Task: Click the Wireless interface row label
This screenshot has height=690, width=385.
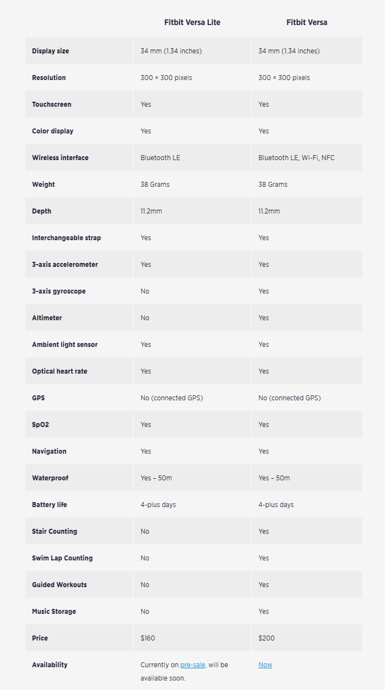Action: [x=60, y=158]
